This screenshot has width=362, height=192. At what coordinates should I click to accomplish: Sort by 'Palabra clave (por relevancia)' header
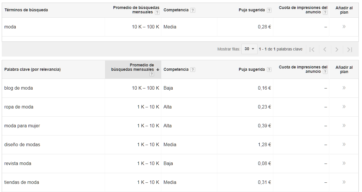tap(32, 70)
